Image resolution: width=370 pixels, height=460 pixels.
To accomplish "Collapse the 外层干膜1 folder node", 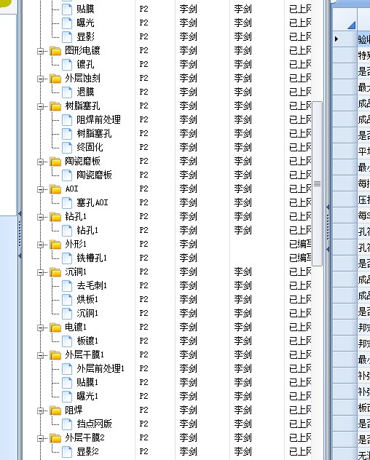I will pyautogui.click(x=40, y=355).
